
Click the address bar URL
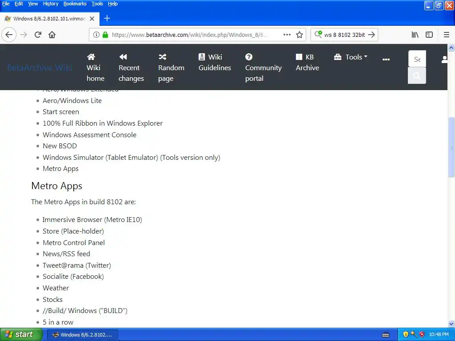189,35
